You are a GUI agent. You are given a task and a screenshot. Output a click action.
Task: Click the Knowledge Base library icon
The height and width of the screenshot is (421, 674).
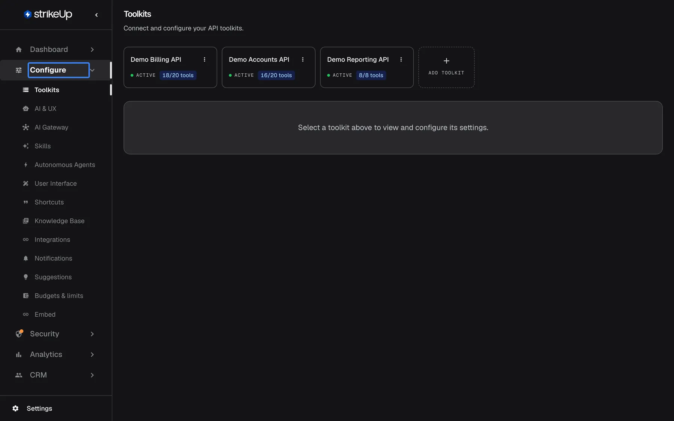(x=26, y=221)
